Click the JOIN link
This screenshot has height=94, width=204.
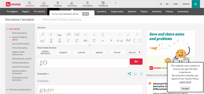(x=175, y=4)
